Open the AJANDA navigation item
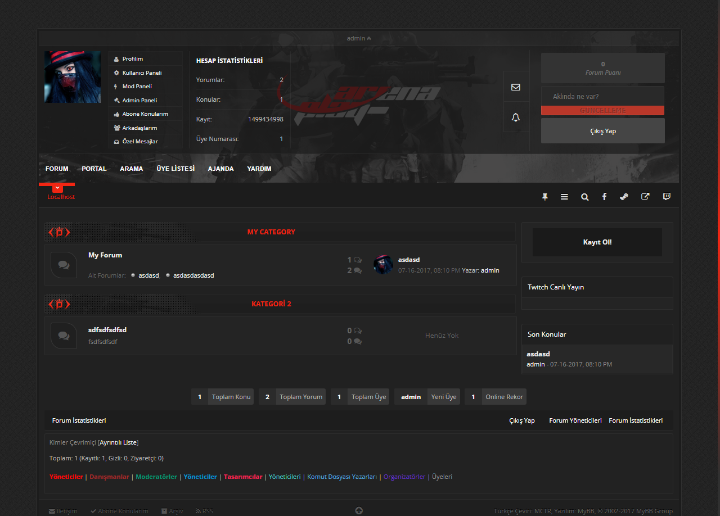The width and height of the screenshot is (720, 516). [220, 169]
